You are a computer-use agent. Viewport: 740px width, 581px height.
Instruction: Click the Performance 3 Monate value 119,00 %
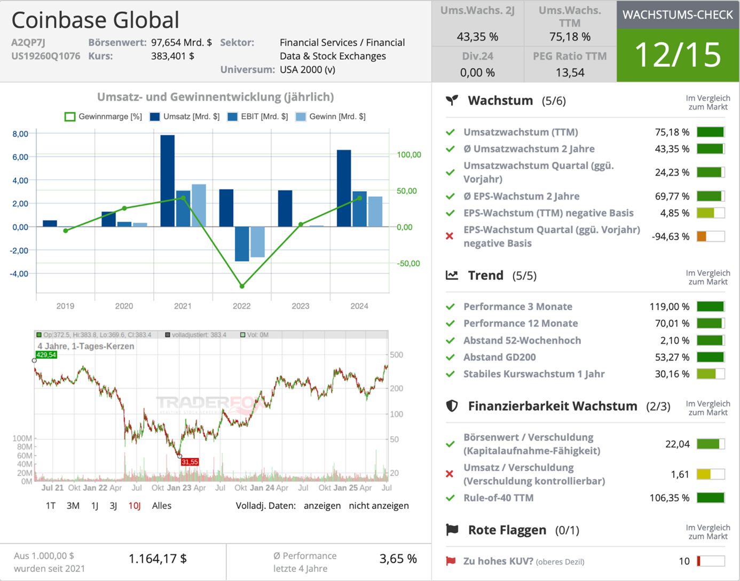tap(670, 307)
